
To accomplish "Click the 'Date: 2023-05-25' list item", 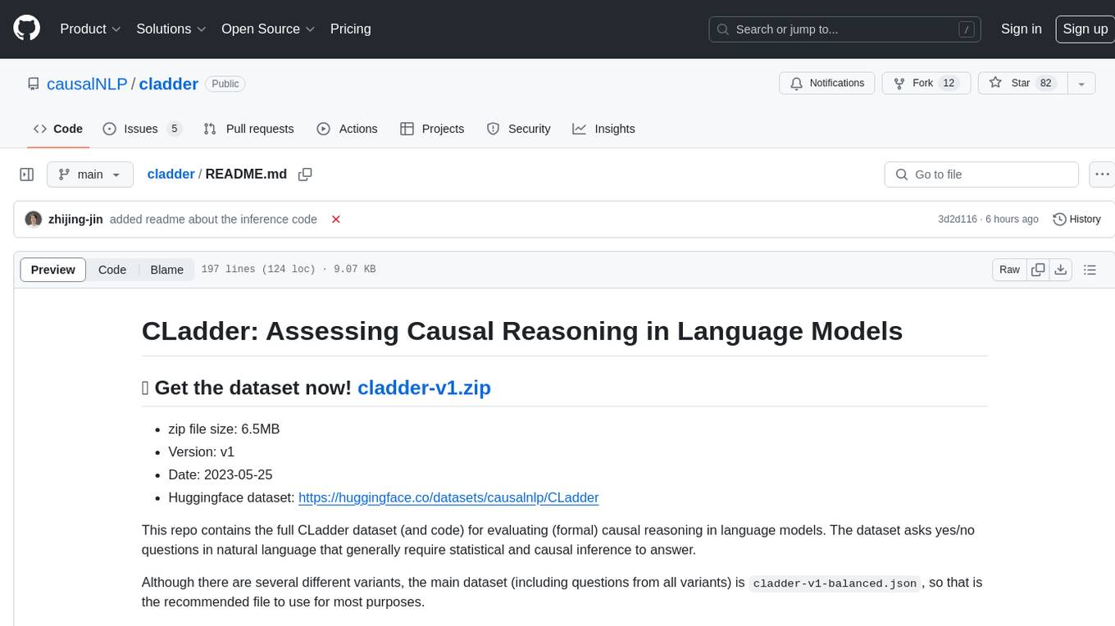I will (x=220, y=474).
